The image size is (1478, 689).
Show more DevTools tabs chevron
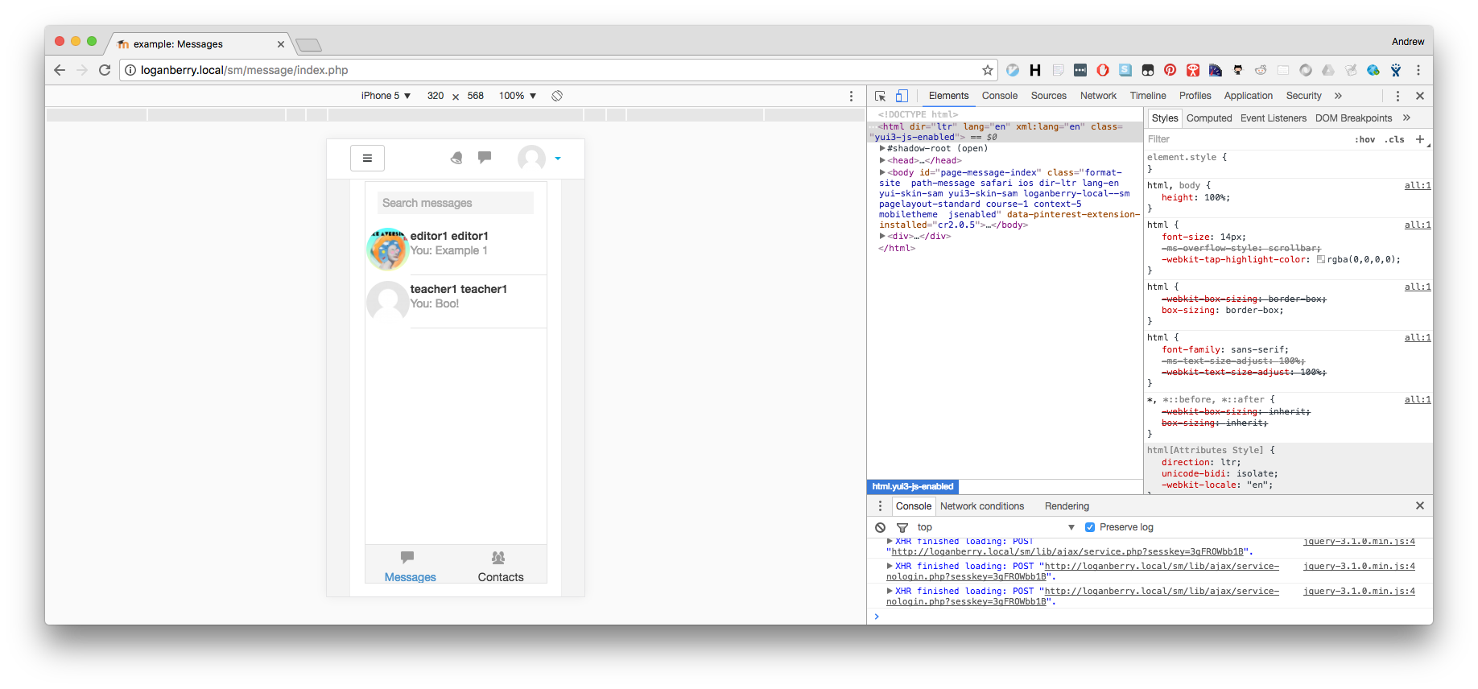1338,96
